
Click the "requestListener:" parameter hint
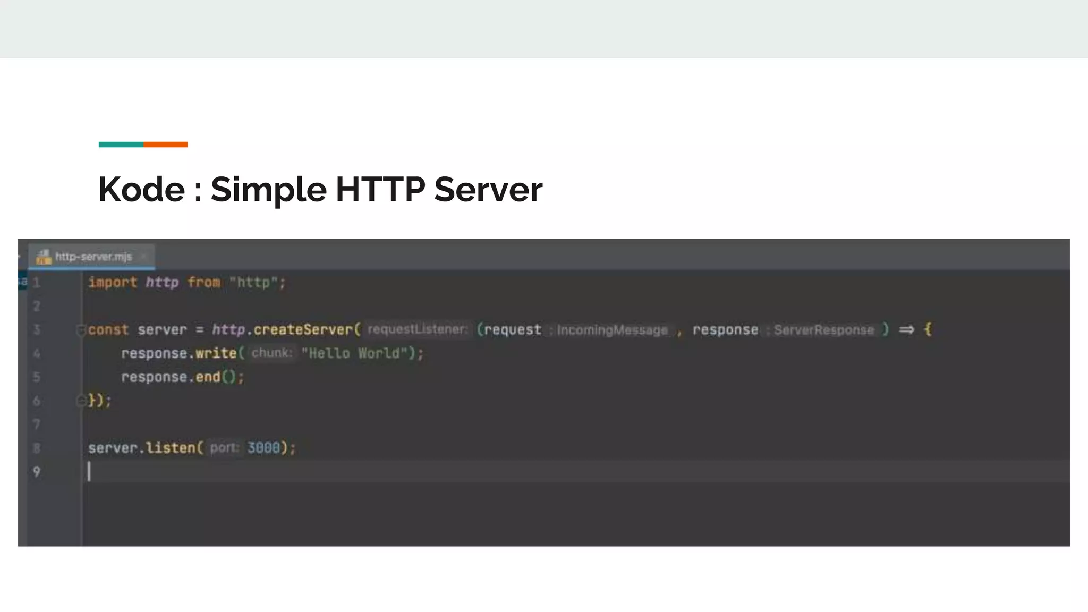(418, 329)
